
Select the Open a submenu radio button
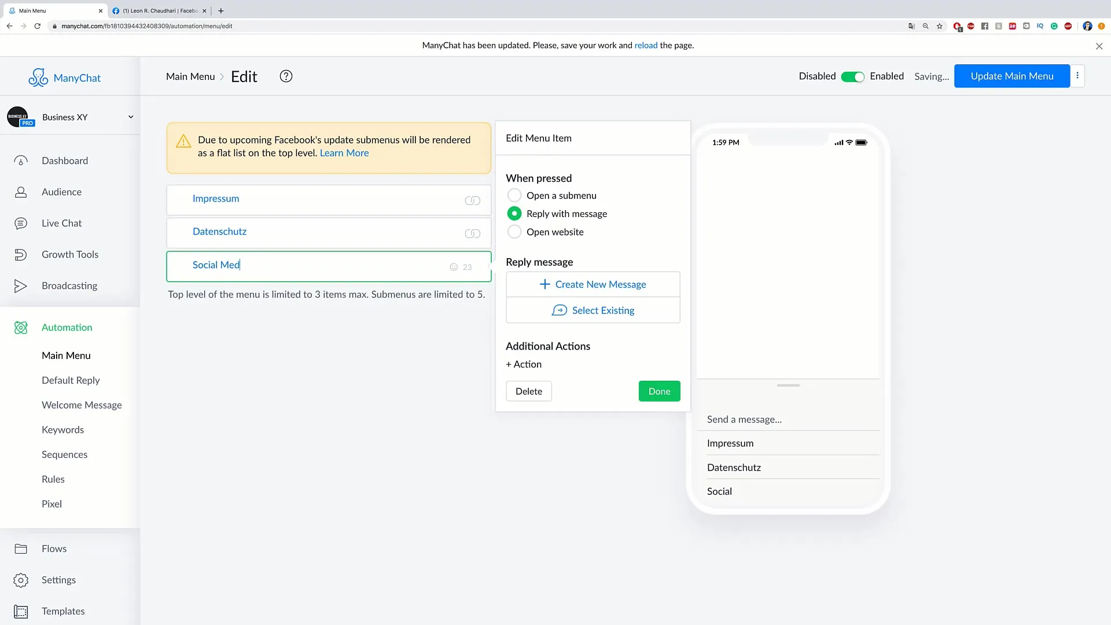[513, 196]
